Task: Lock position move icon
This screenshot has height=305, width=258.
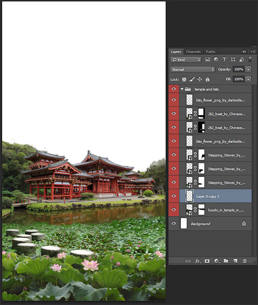Action: pos(200,79)
